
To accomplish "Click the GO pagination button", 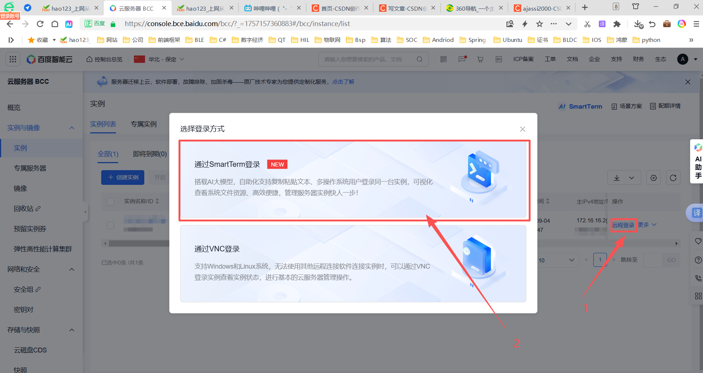I will pyautogui.click(x=671, y=260).
